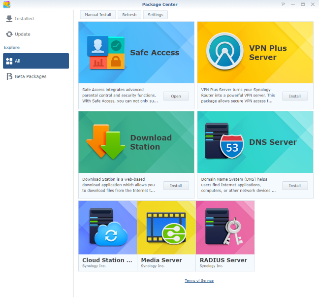Click the Cloud Station title text

(107, 260)
